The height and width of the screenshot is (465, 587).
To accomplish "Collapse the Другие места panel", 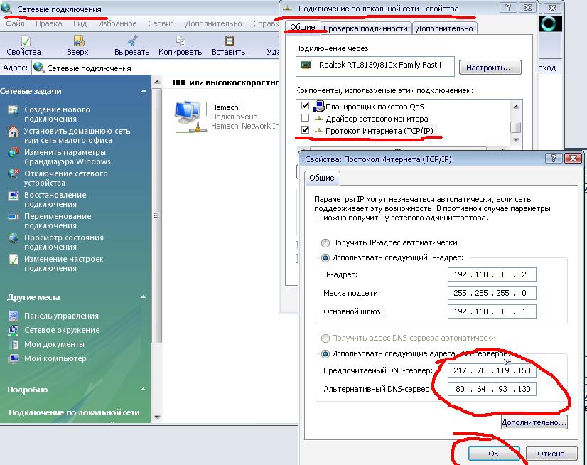I will point(143,297).
